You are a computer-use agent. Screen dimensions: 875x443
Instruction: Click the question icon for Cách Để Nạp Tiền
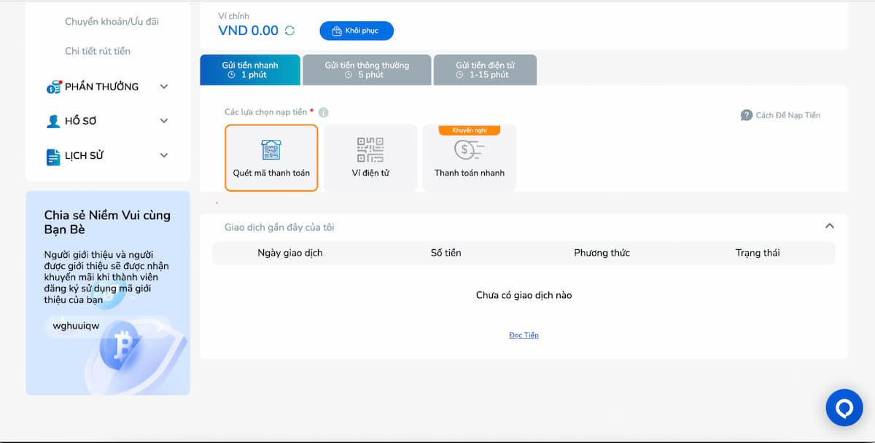coord(746,115)
